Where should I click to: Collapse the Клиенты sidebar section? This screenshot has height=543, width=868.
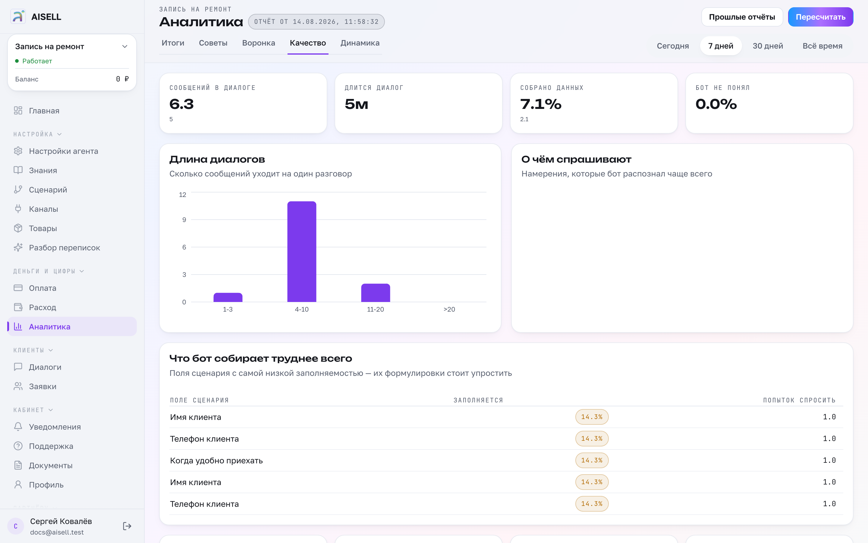(x=33, y=350)
